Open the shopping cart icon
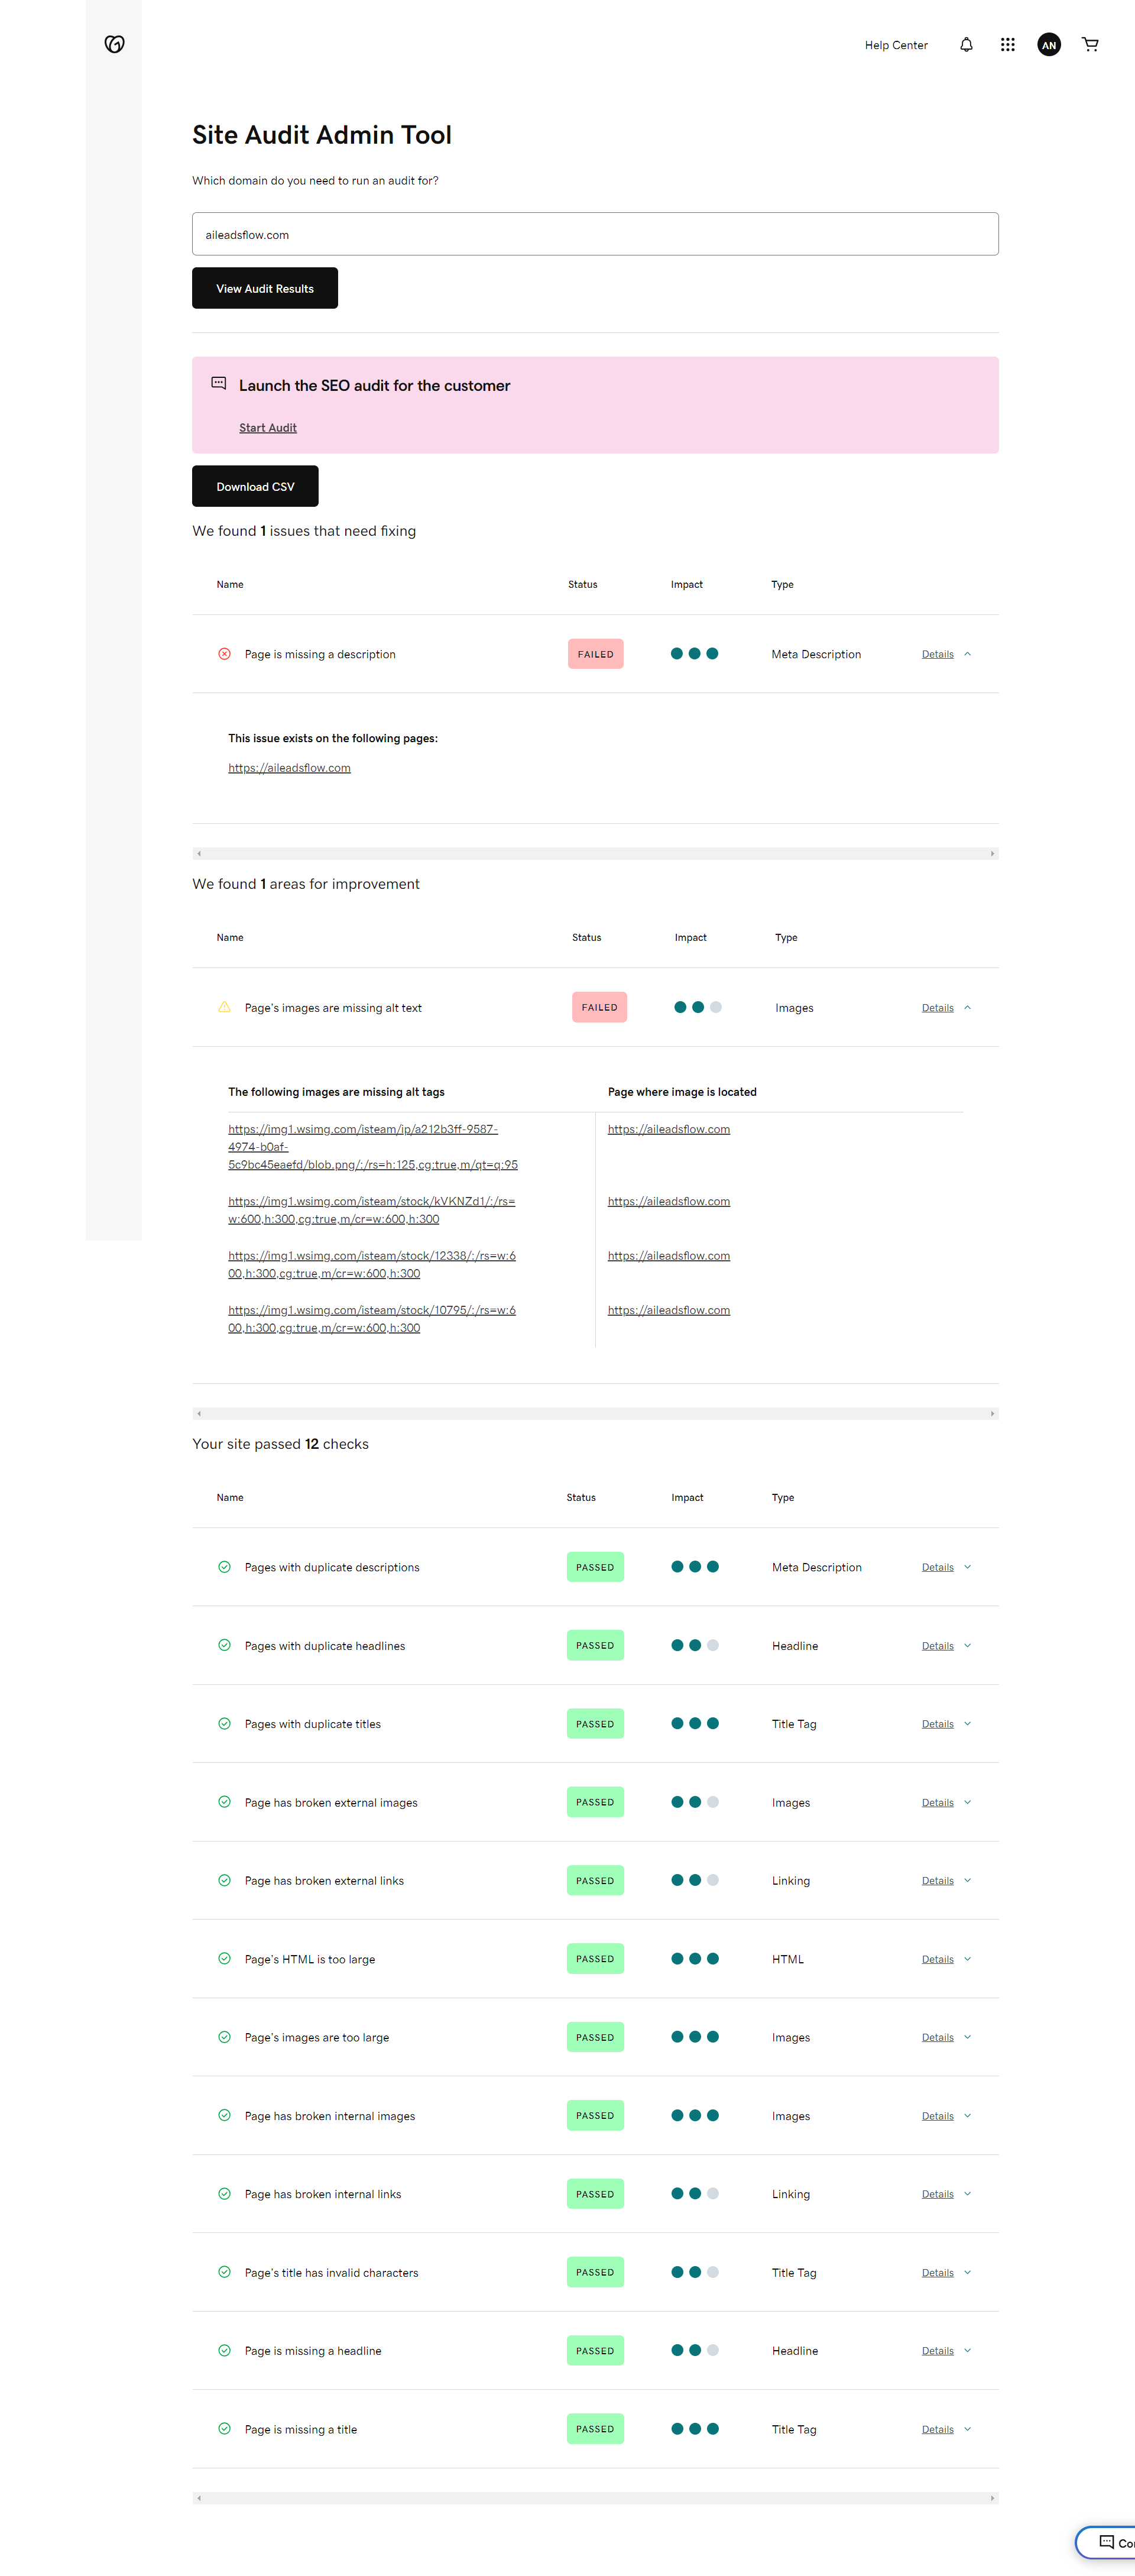Screen dimensions: 1135x2576 coord(1090,45)
